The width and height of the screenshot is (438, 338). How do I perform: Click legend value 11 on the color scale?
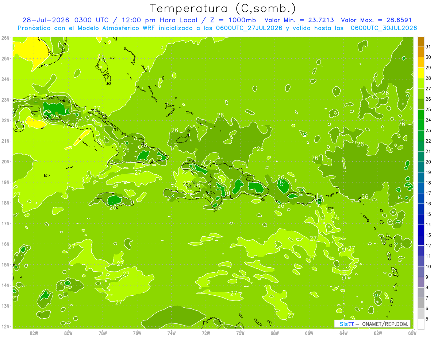pos(428,256)
